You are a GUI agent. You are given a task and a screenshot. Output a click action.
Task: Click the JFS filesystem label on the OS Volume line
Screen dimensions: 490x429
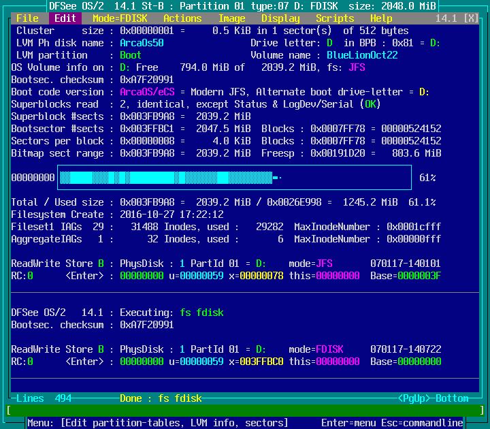point(357,67)
